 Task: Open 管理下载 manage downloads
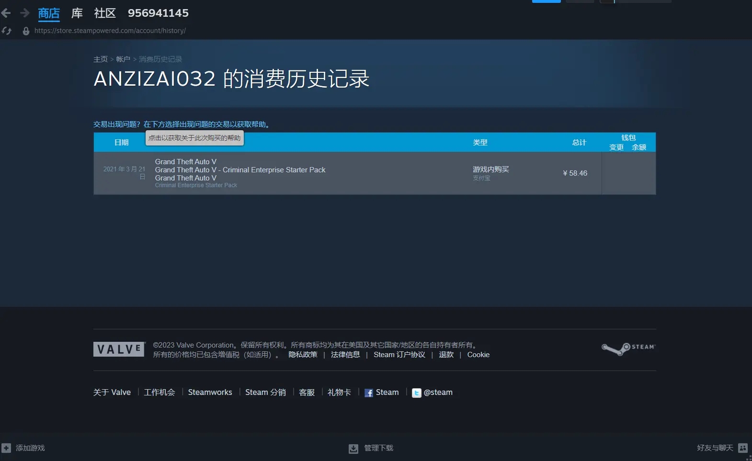[x=378, y=448]
